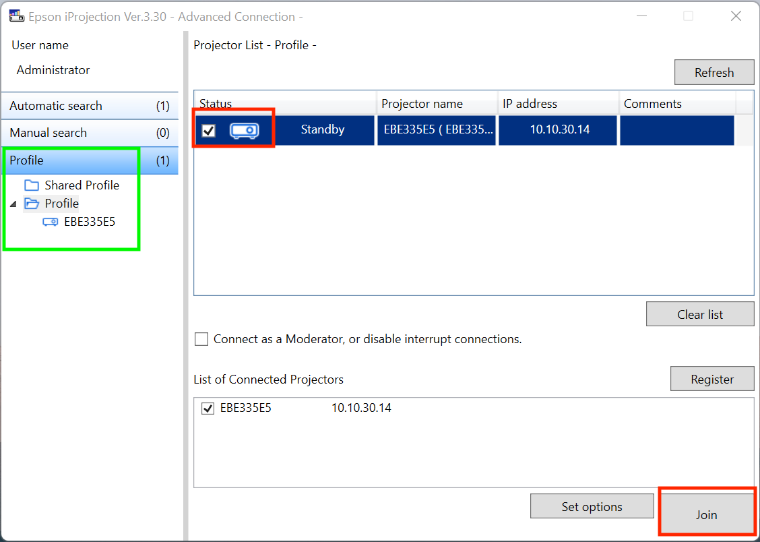Enable Connect as a Moderator checkbox
Viewport: 760px width, 542px height.
(201, 339)
